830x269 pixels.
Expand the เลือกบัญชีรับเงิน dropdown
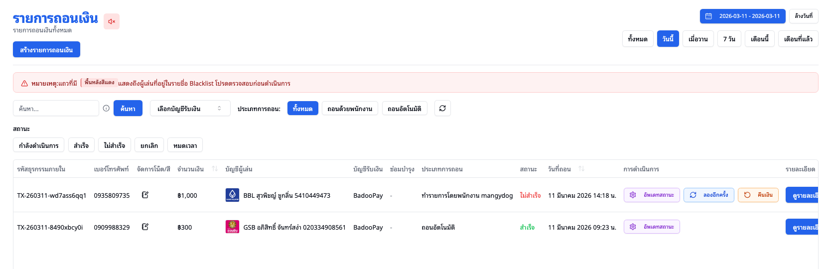(x=190, y=108)
